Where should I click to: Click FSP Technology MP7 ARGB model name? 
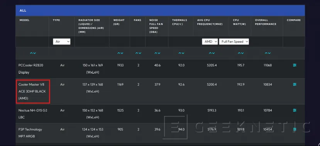pyautogui.click(x=30, y=133)
